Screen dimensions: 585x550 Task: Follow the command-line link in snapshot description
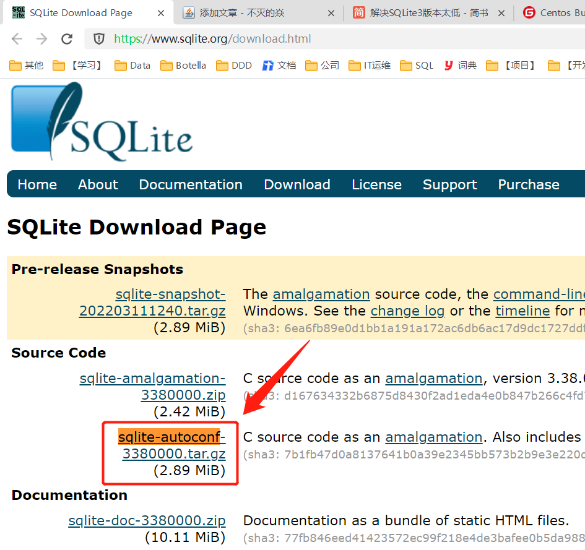[539, 294]
